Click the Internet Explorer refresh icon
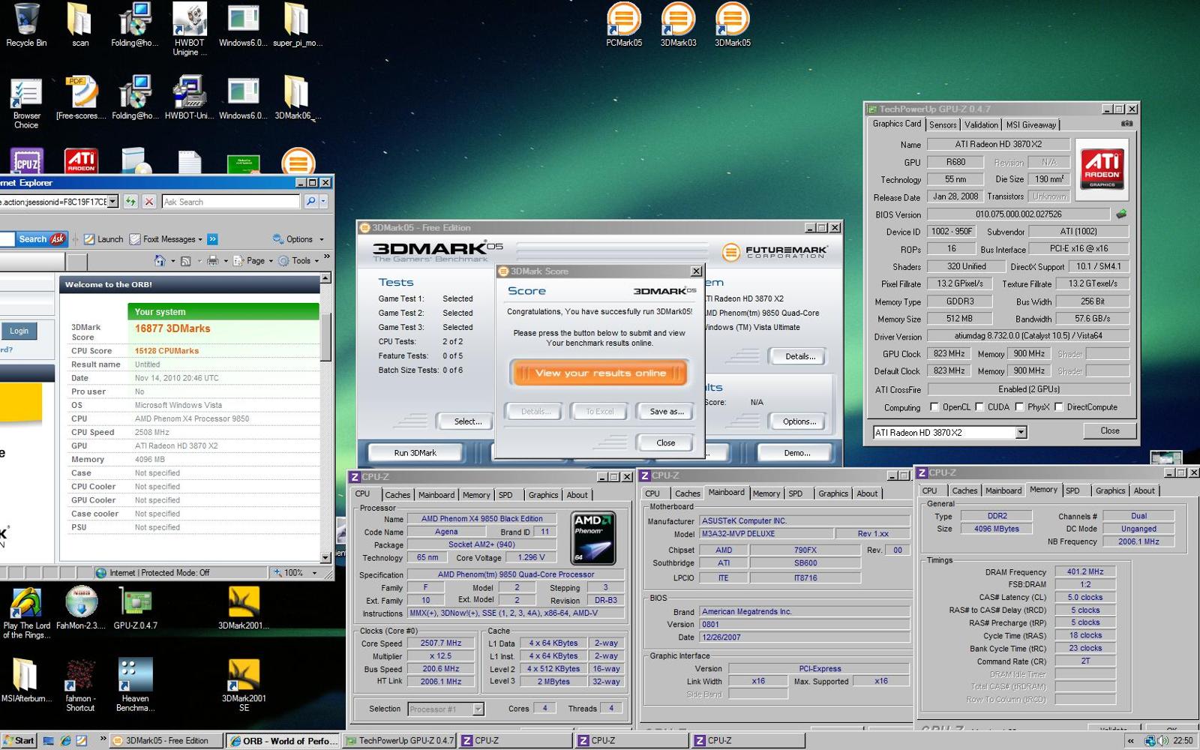Viewport: 1200px width, 750px height. pyautogui.click(x=130, y=201)
